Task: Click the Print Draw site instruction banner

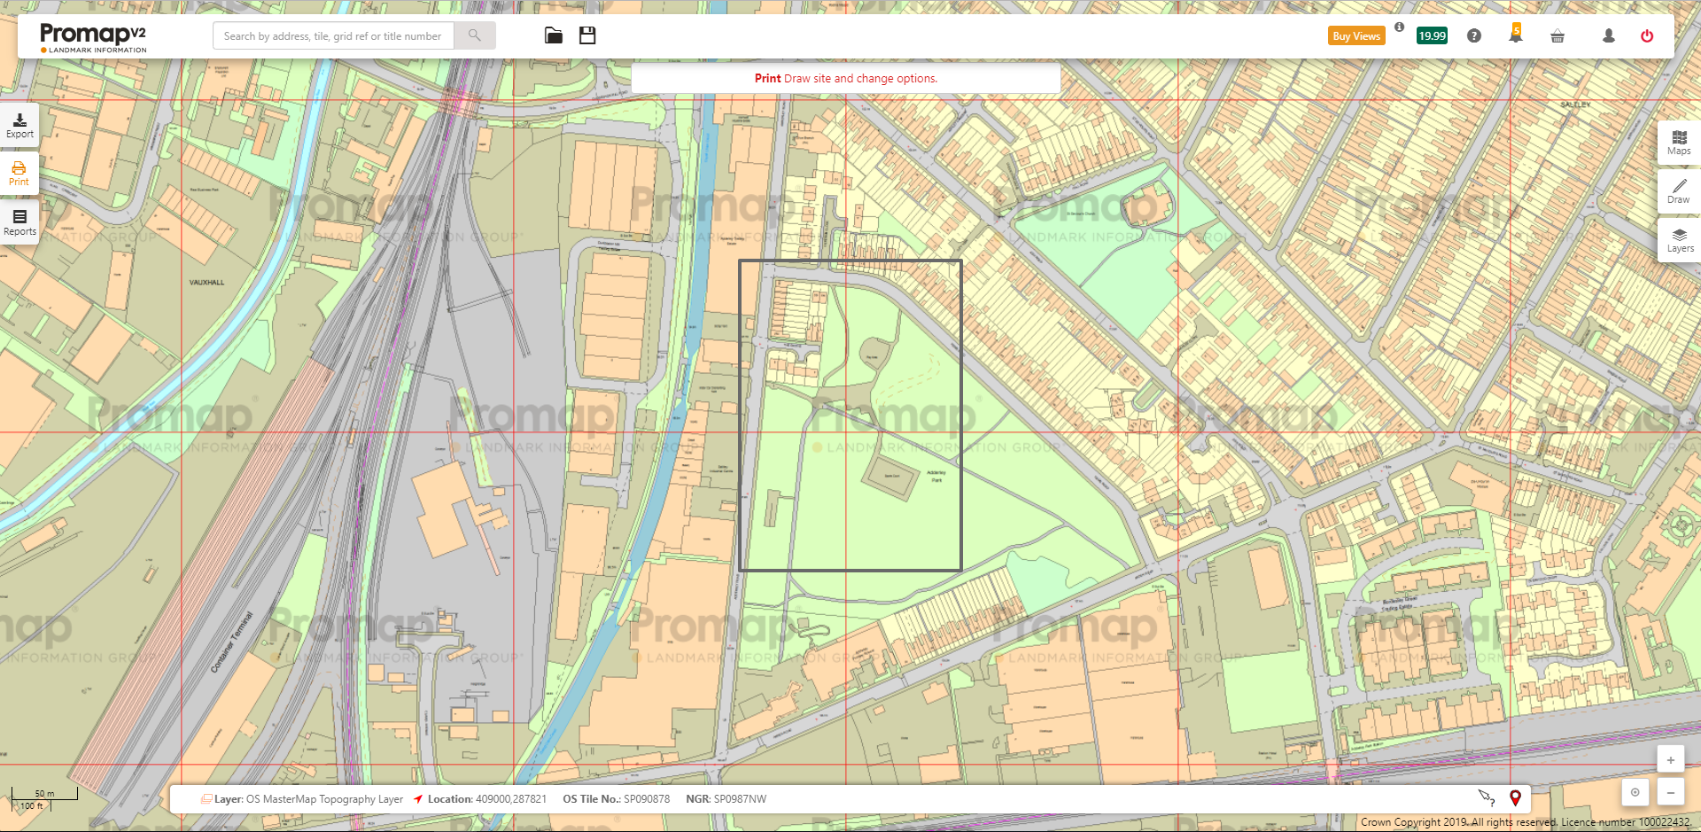Action: click(x=846, y=78)
